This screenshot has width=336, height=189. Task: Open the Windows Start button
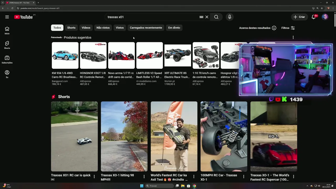point(142,186)
